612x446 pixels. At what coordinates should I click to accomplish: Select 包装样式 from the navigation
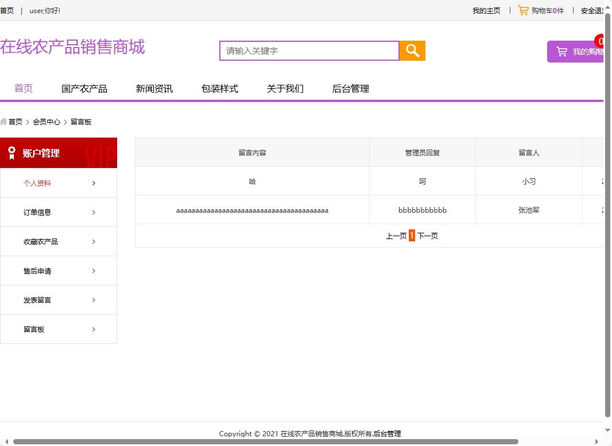[220, 88]
